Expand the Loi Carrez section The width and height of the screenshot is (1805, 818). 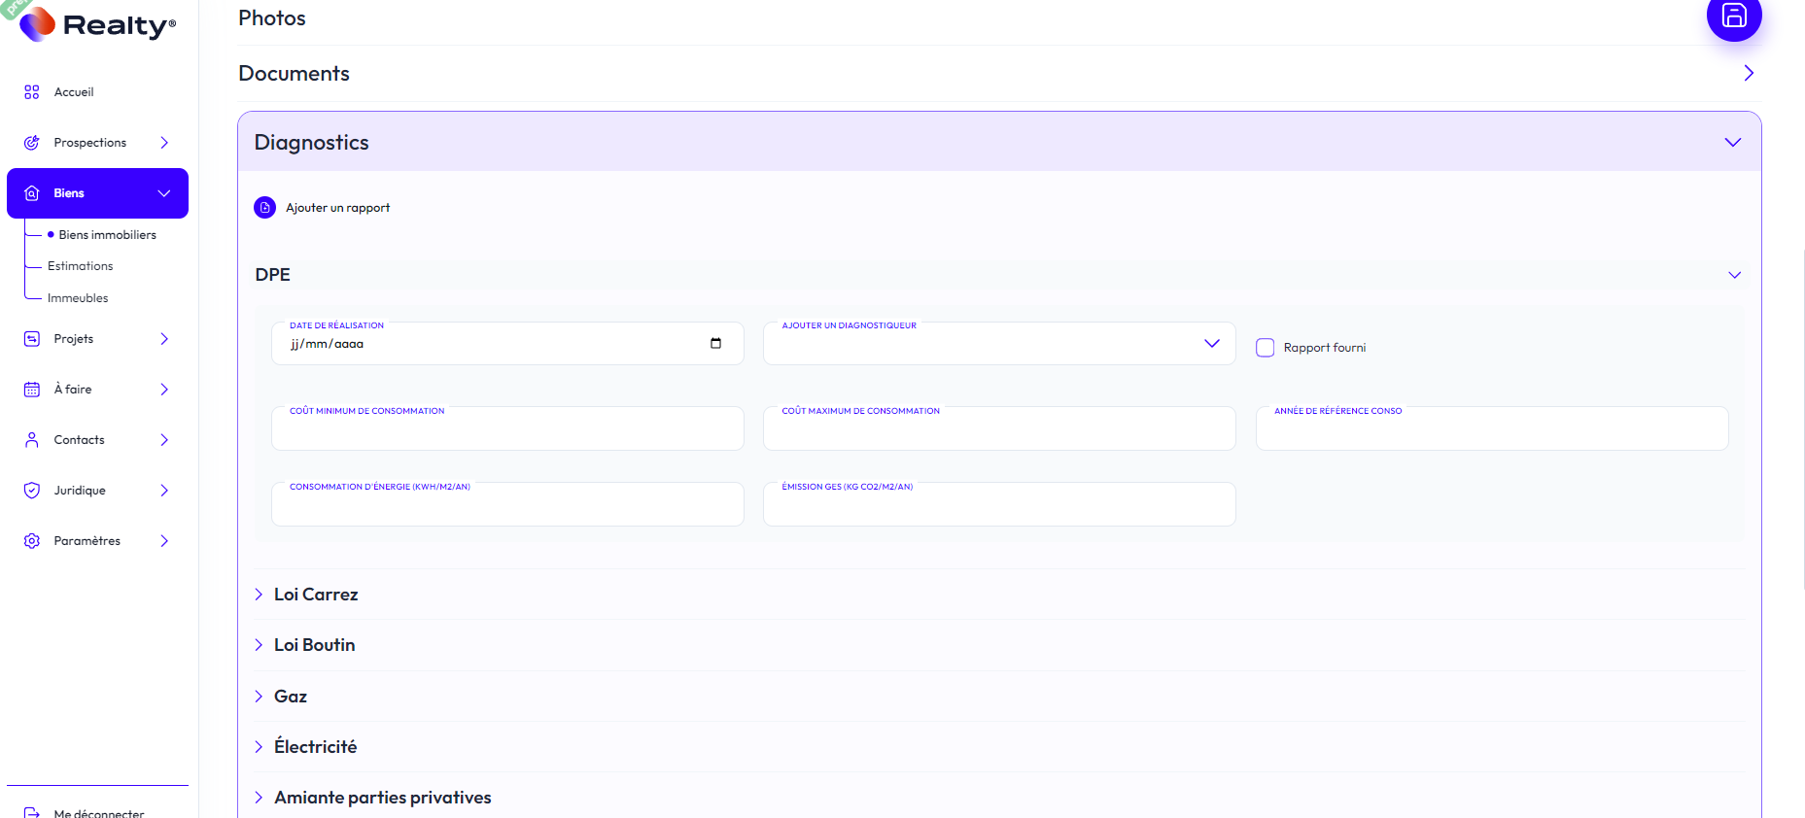pyautogui.click(x=315, y=595)
